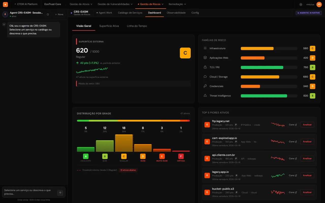325x203 pixels.
Task: Click the VD user avatar
Action: (x=319, y=4)
